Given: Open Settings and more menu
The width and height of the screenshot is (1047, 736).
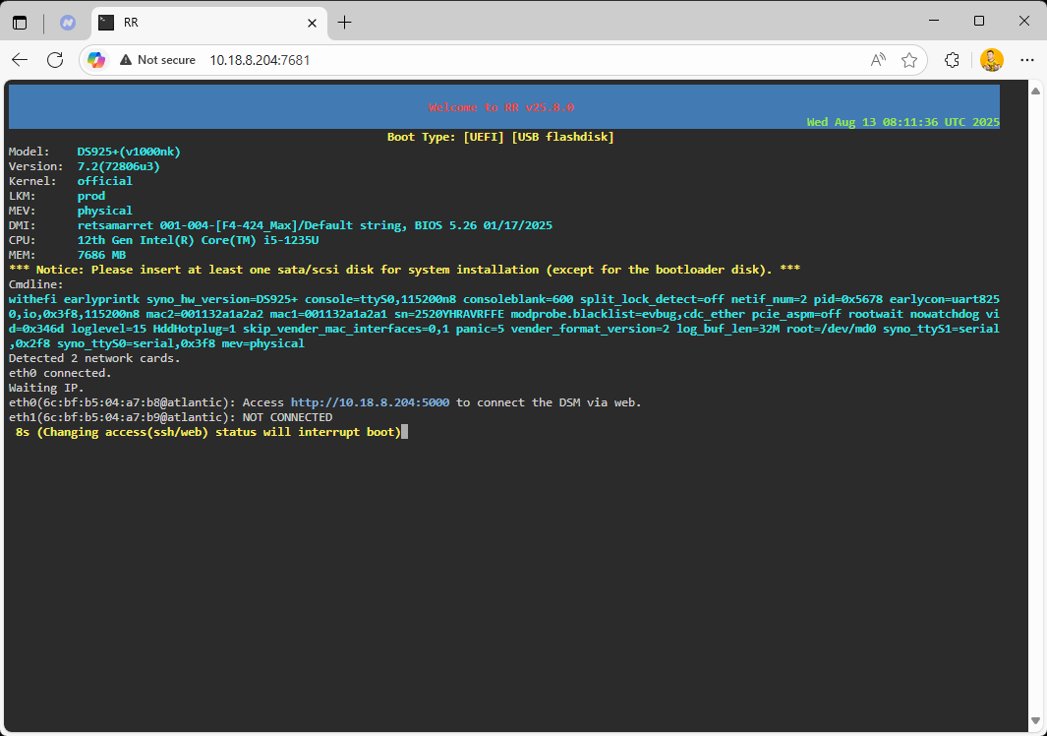Looking at the screenshot, I should [1027, 60].
